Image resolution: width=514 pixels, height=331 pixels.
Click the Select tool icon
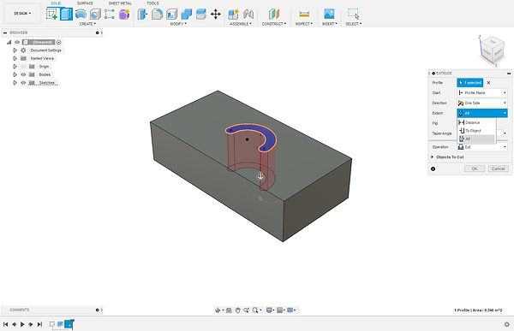click(x=353, y=14)
